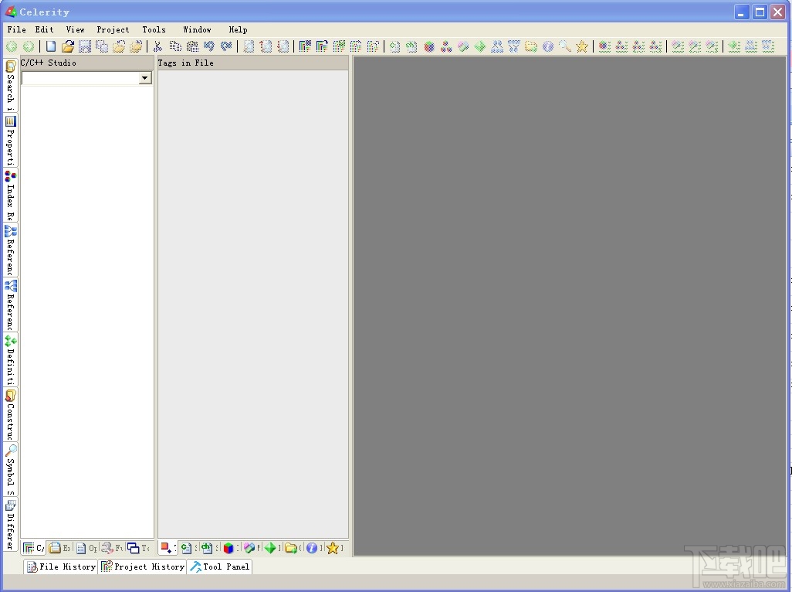Click inside the C/C++ Studio combo field
The image size is (792, 592).
81,78
